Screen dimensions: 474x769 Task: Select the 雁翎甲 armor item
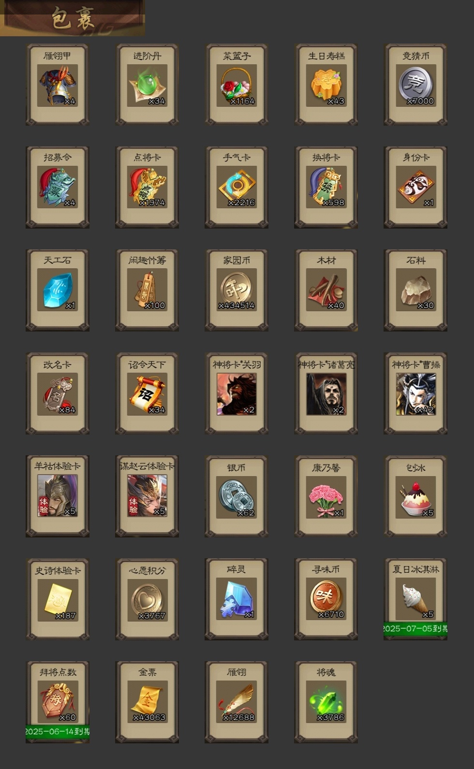58,85
